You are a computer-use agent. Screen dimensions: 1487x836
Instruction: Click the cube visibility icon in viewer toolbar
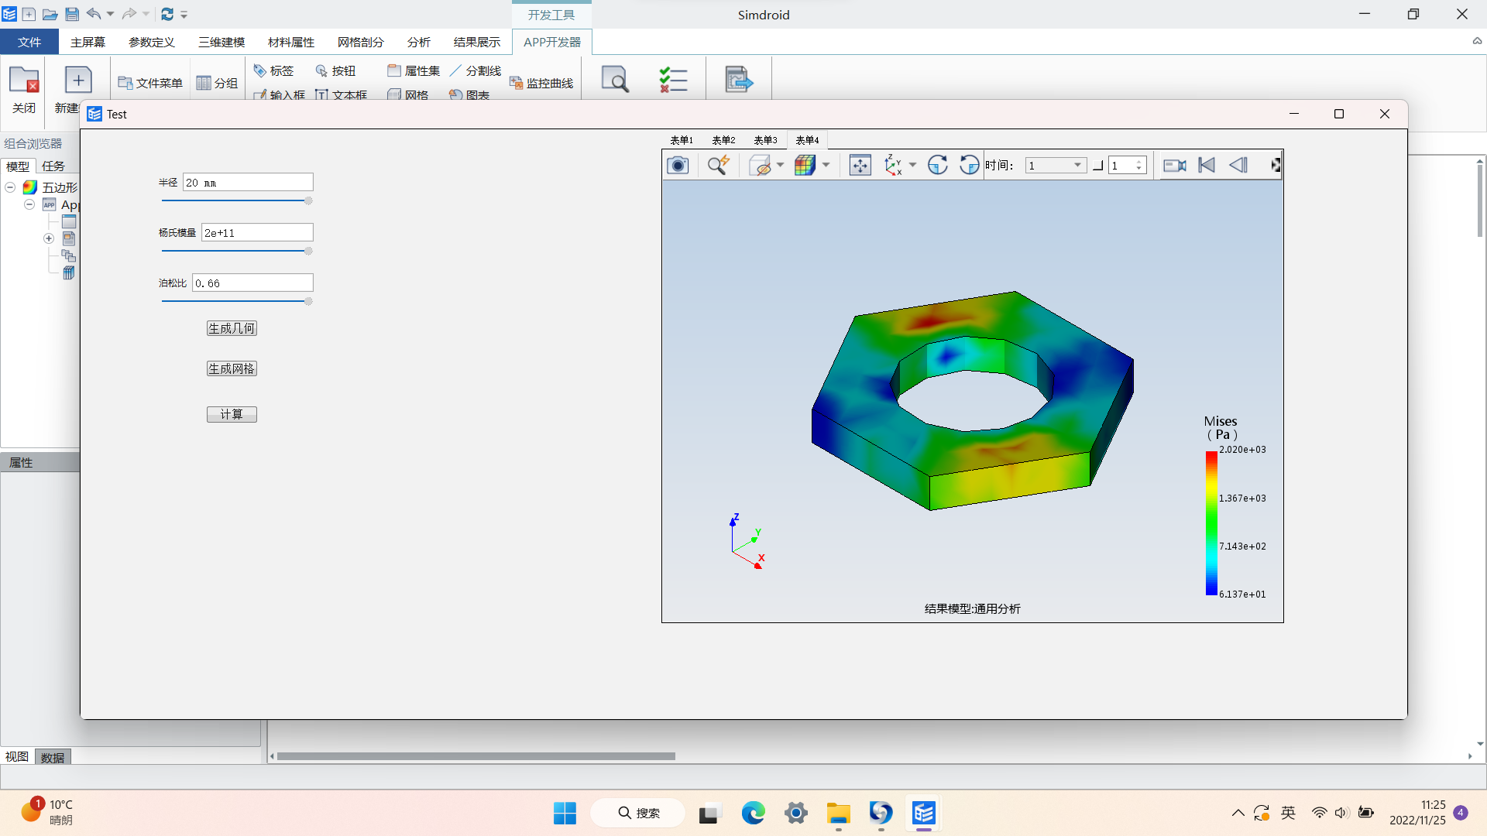(x=761, y=165)
